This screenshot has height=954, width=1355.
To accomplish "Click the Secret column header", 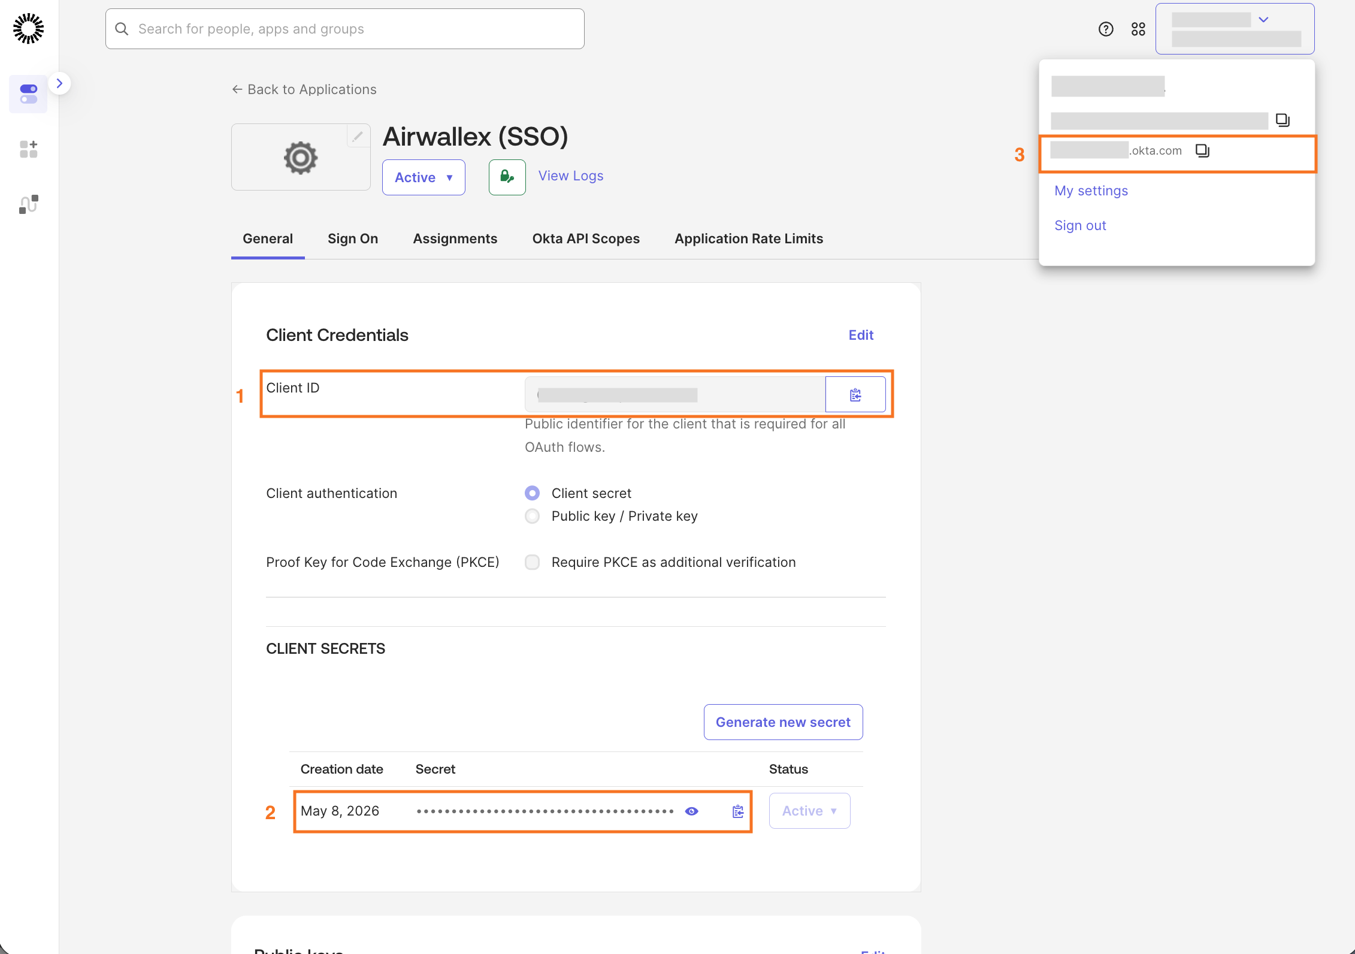I will (x=435, y=769).
